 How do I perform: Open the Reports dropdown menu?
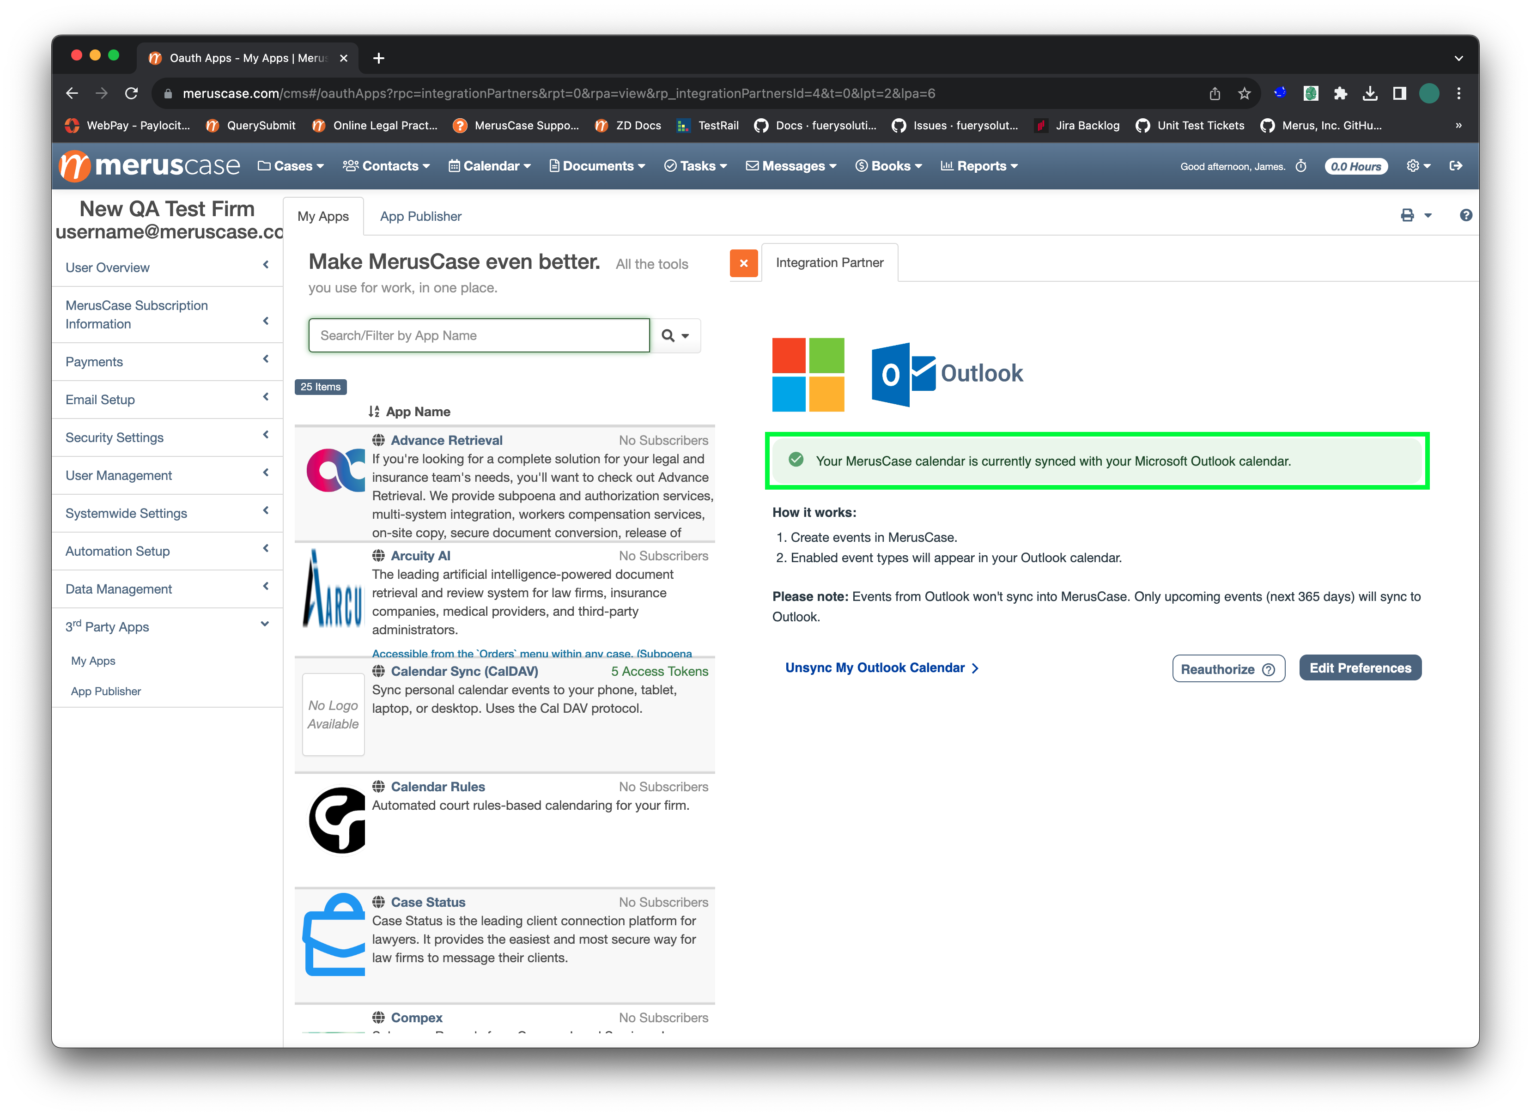click(979, 166)
